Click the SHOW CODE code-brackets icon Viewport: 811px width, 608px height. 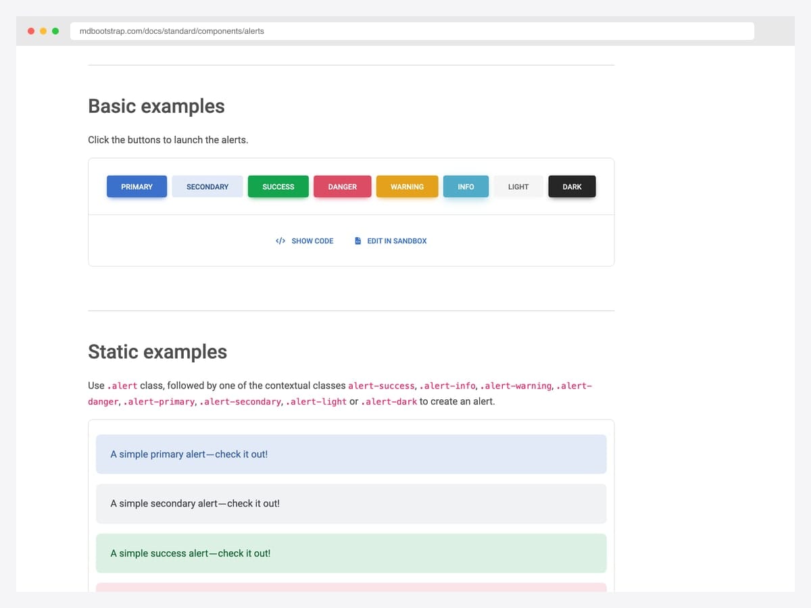[x=280, y=241]
